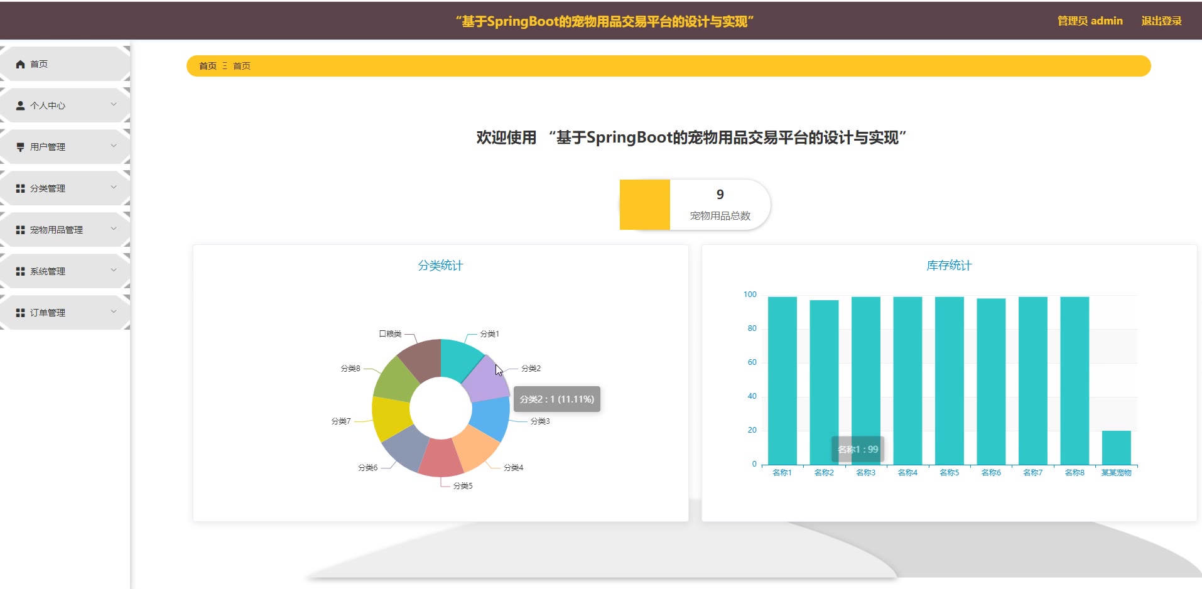Click the yellow square on statistics card

[x=644, y=205]
